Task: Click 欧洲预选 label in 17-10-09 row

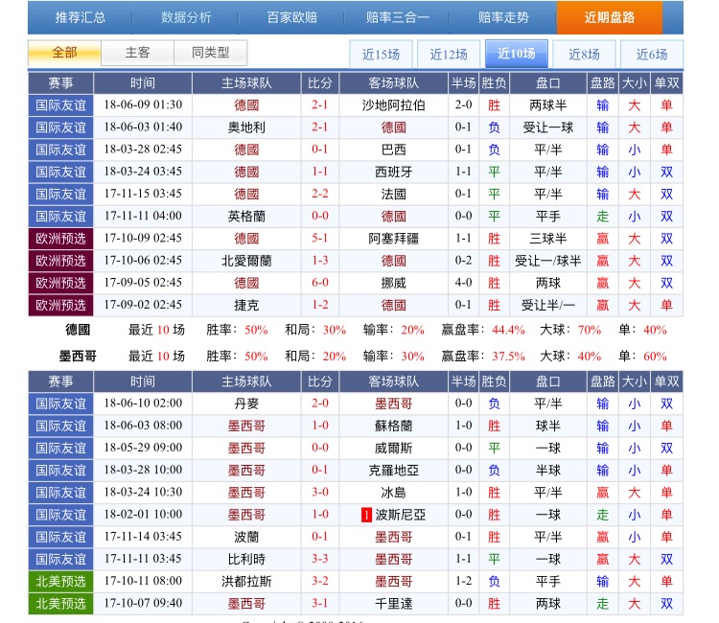Action: (61, 239)
